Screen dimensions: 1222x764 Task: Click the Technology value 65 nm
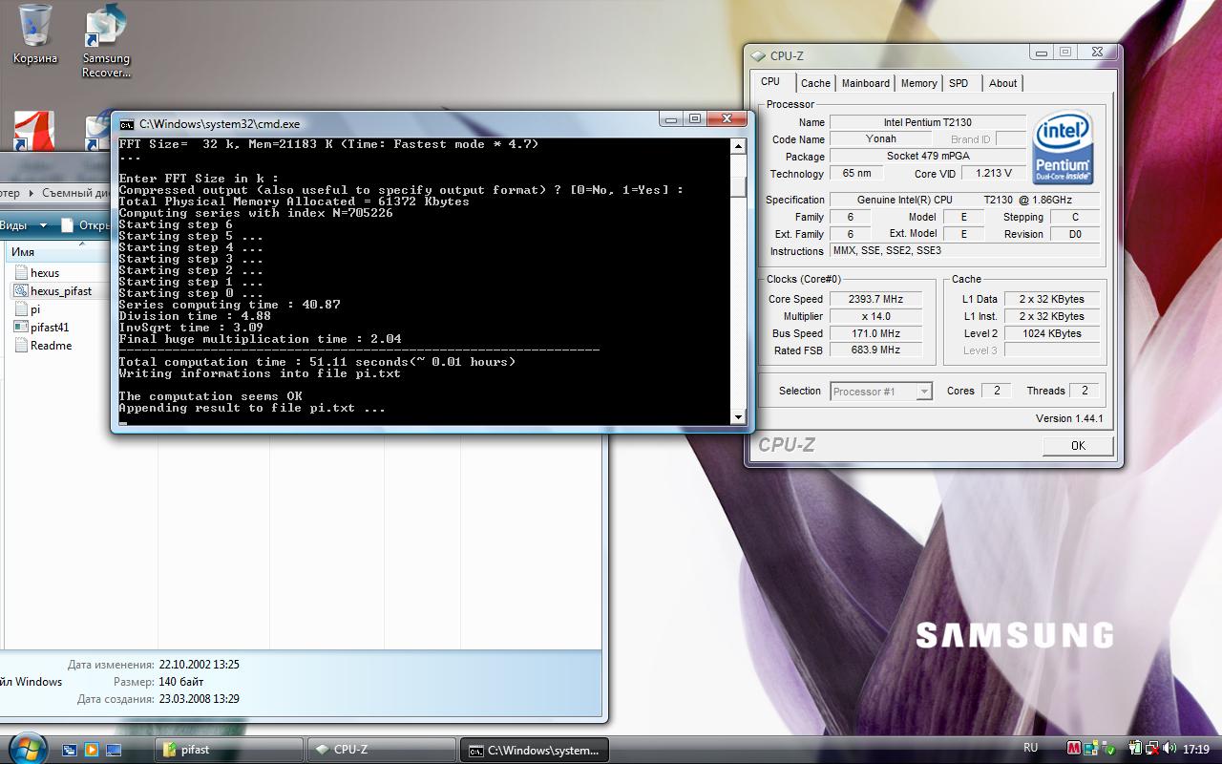(x=856, y=174)
